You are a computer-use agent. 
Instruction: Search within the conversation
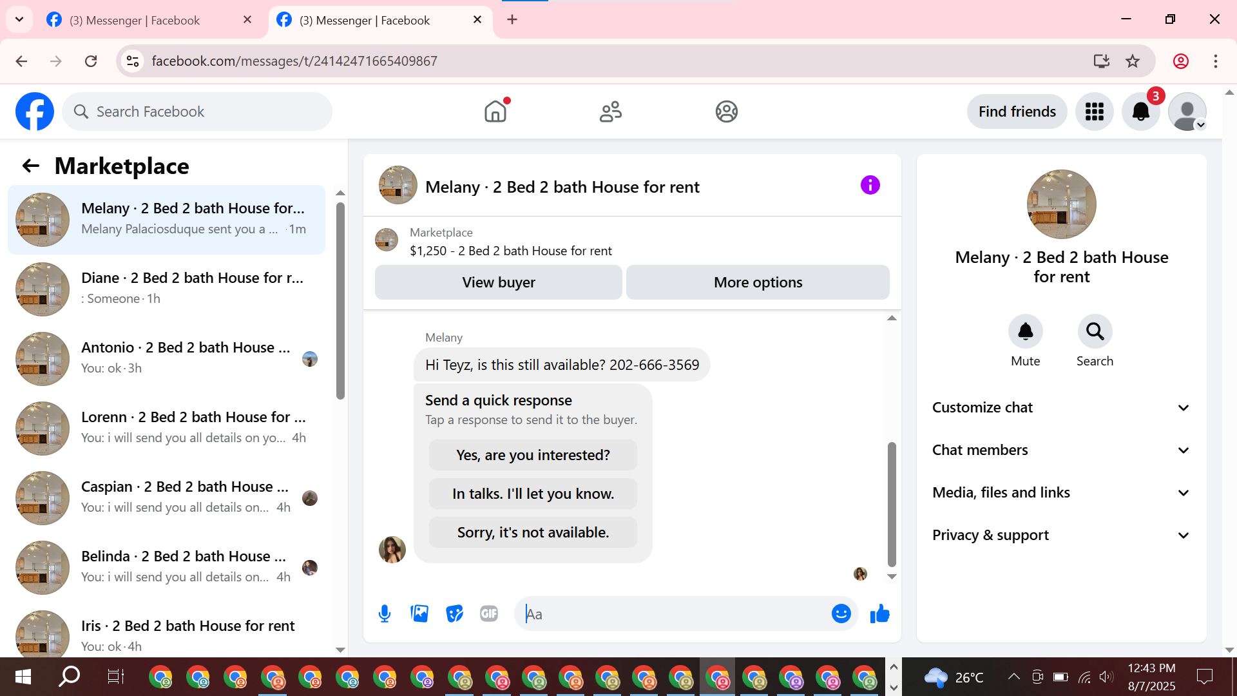tap(1095, 332)
